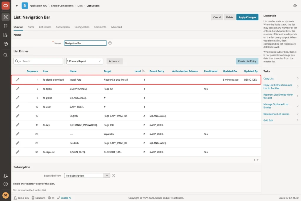Edit the Install App list entry pencil
301x201 pixels.
[x=17, y=79]
